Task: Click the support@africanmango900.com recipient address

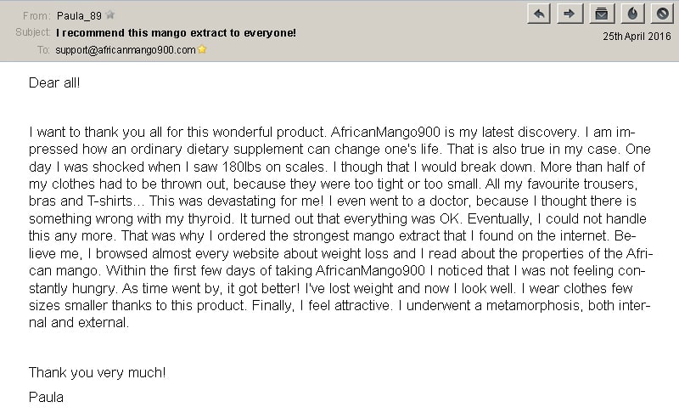Action: coord(125,50)
